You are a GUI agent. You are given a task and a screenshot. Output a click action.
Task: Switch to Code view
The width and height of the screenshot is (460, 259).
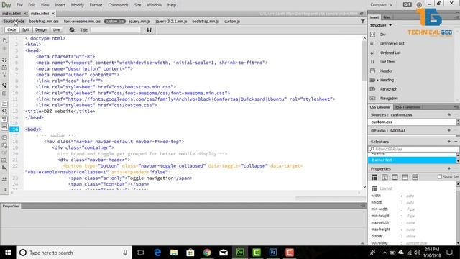pos(11,30)
